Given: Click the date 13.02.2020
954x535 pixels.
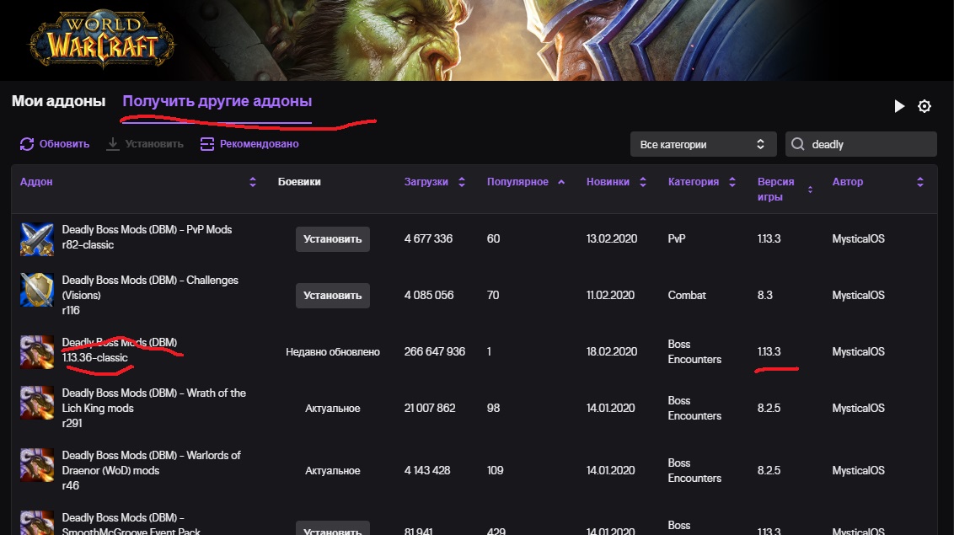Looking at the screenshot, I should click(x=612, y=239).
